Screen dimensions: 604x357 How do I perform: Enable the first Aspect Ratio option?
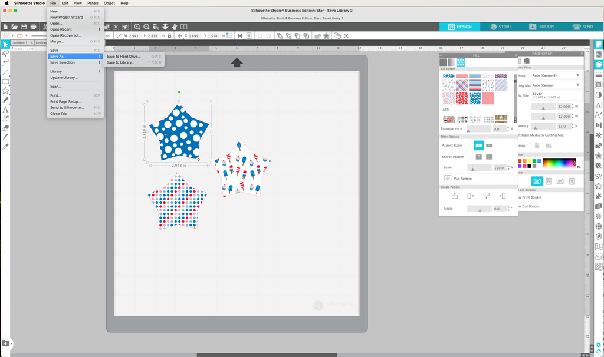479,145
